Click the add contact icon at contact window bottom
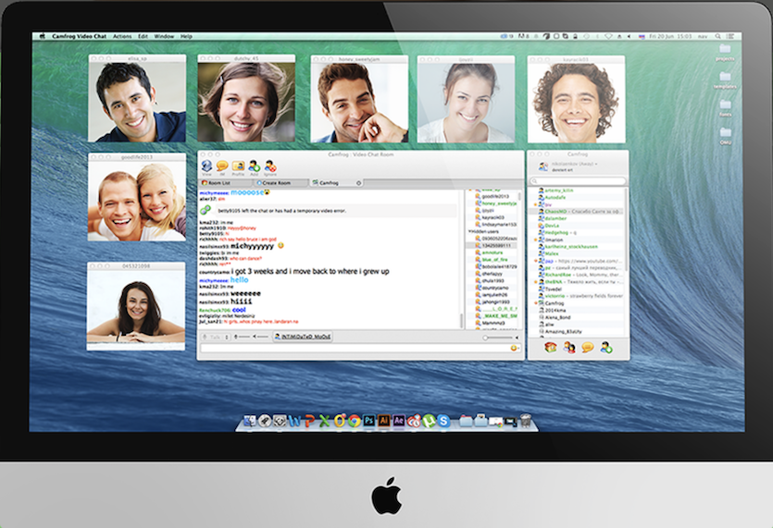The height and width of the screenshot is (528, 773). coord(606,348)
